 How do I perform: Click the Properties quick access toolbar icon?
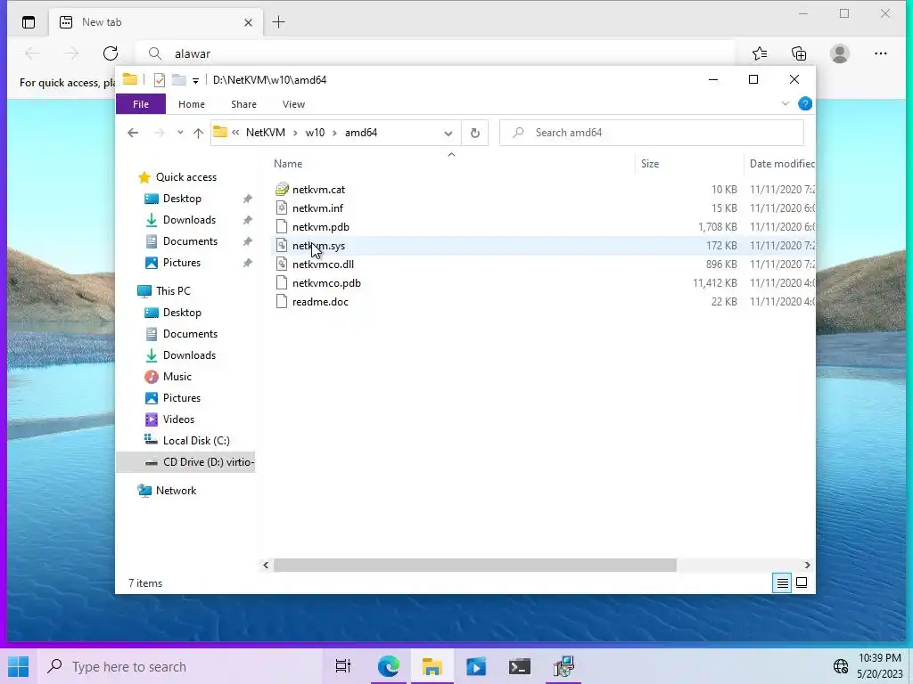pyautogui.click(x=159, y=79)
